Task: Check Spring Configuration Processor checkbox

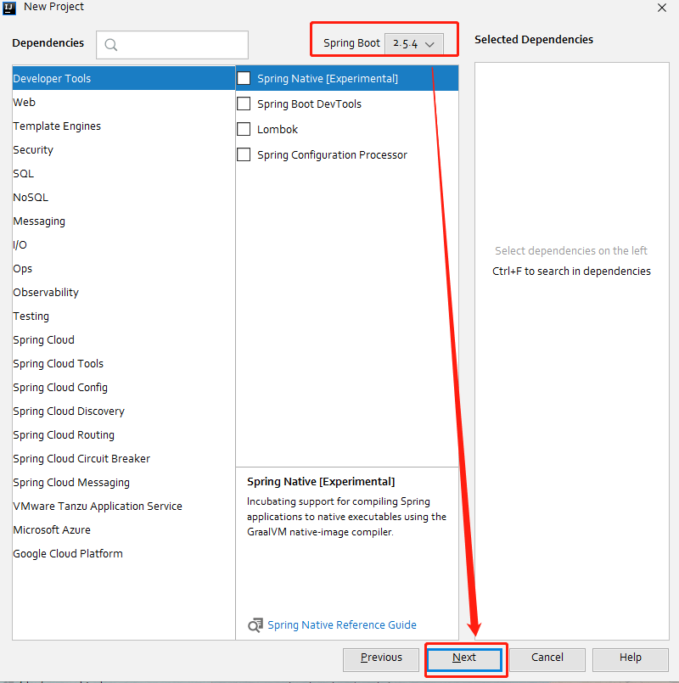Action: (244, 154)
